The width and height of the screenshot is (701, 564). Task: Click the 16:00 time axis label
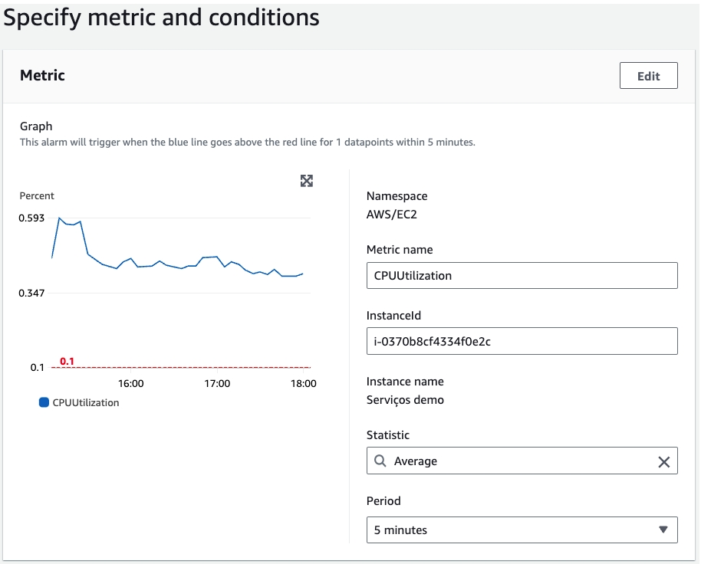click(x=131, y=383)
